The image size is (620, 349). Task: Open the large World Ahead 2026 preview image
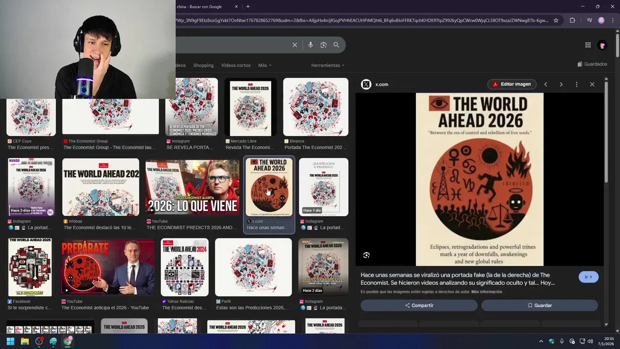480,179
